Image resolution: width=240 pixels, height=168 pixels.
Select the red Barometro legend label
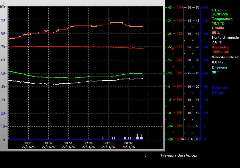[x=221, y=47]
